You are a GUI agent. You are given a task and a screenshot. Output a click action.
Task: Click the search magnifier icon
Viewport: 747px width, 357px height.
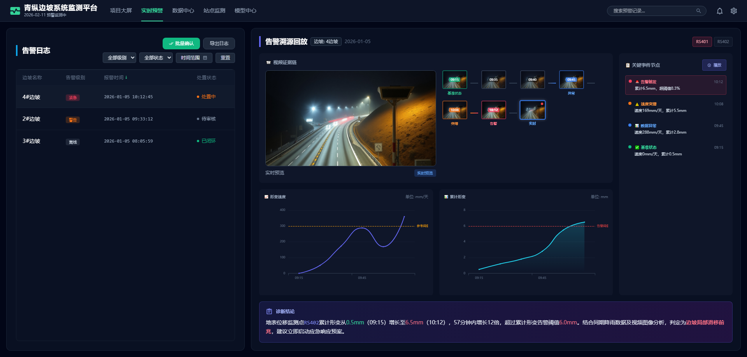[698, 11]
